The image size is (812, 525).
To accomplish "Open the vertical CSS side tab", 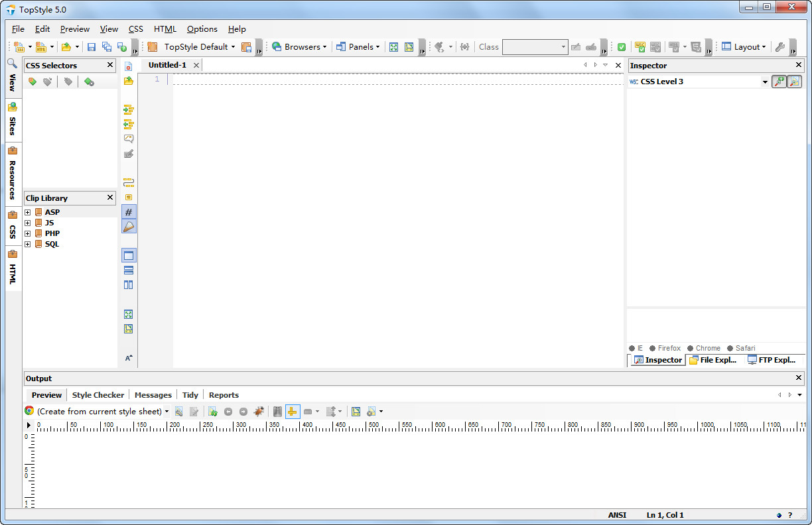I will [x=13, y=226].
